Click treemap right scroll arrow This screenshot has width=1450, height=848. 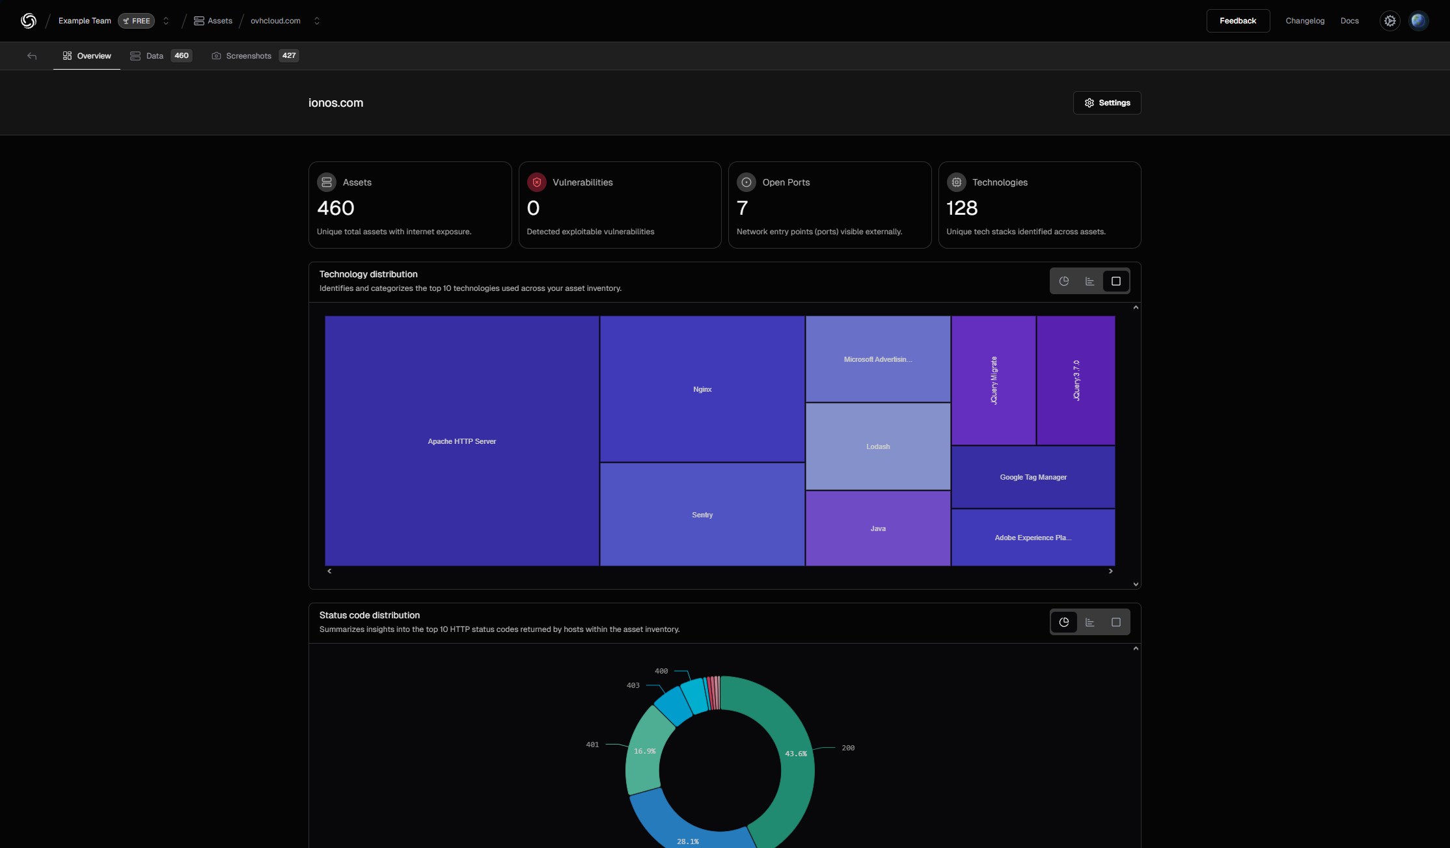tap(1111, 571)
